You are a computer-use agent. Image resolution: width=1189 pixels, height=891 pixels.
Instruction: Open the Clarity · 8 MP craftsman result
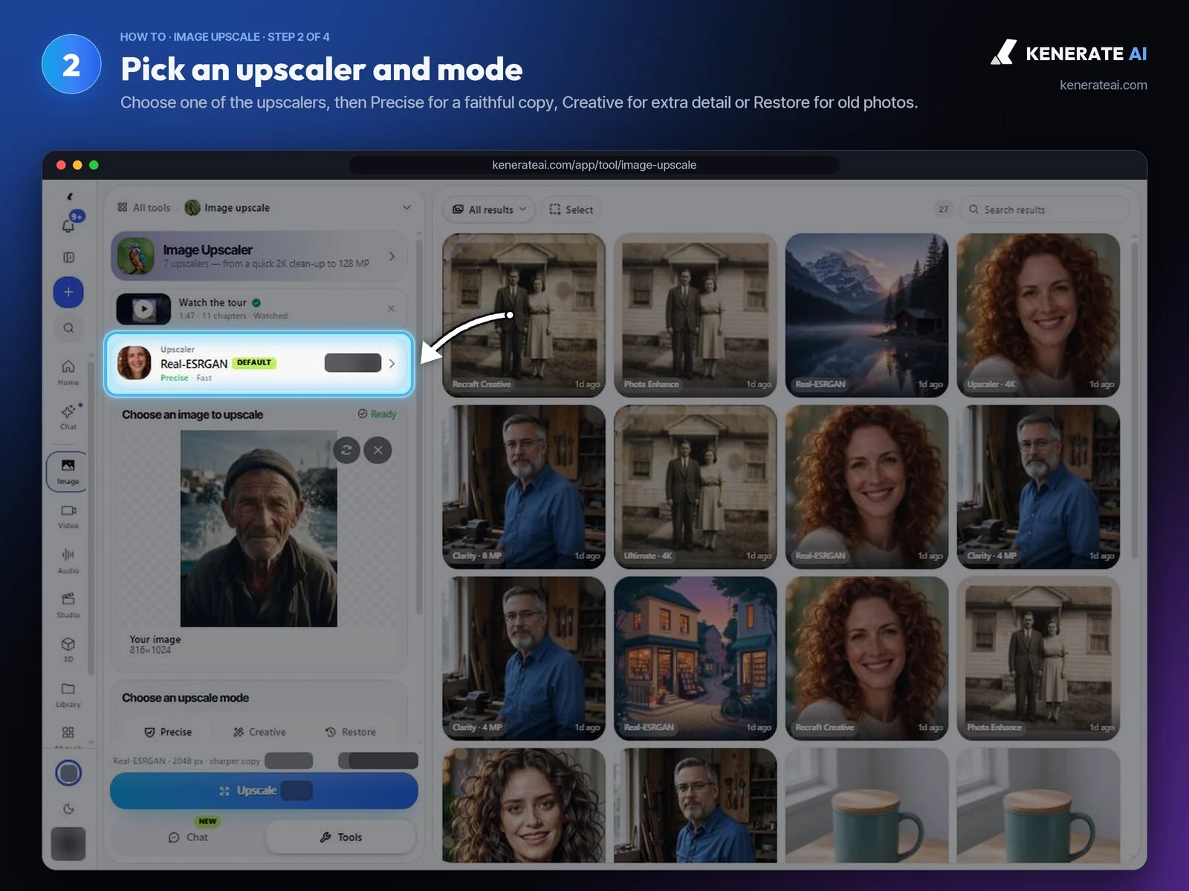tap(524, 487)
